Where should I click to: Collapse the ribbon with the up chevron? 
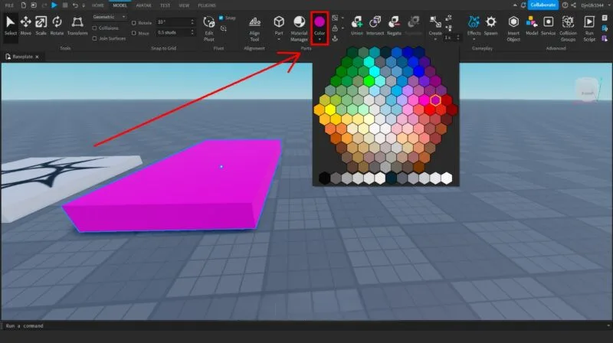(515, 5)
